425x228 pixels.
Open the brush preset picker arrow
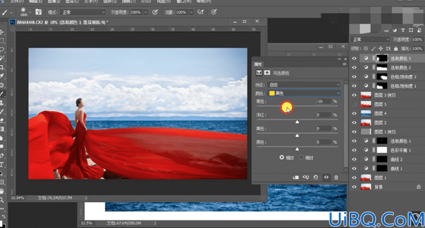pyautogui.click(x=30, y=12)
